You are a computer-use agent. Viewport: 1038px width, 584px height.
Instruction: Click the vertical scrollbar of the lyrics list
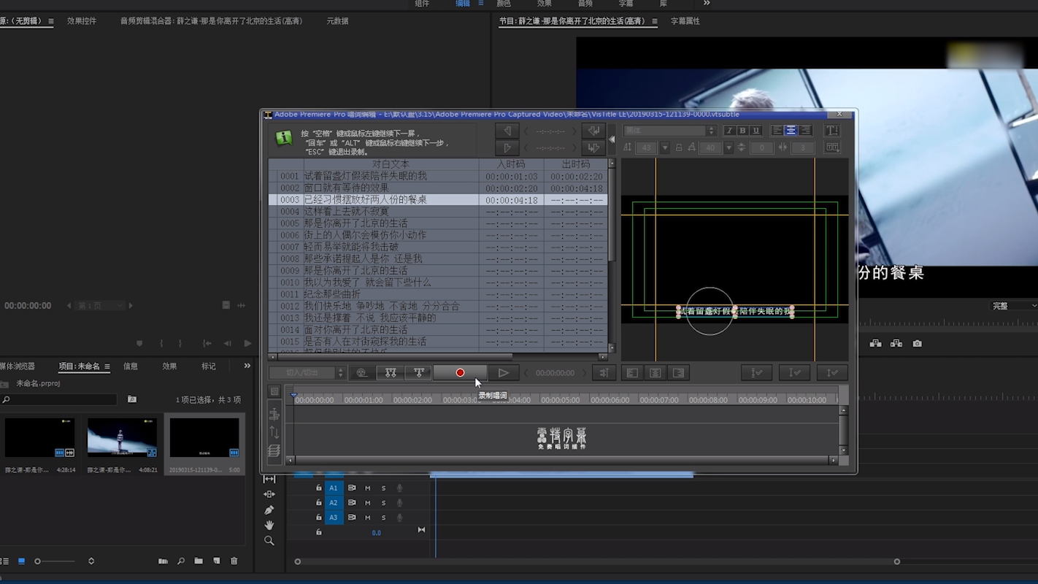612,255
